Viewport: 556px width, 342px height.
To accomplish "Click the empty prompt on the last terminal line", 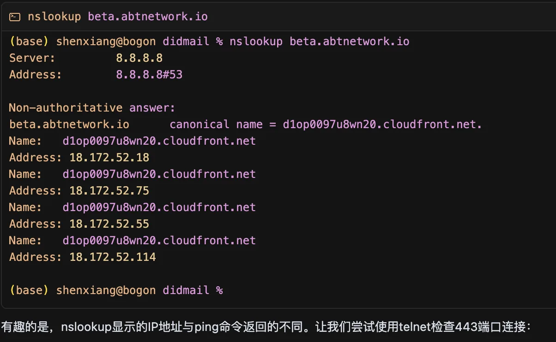I will point(116,290).
